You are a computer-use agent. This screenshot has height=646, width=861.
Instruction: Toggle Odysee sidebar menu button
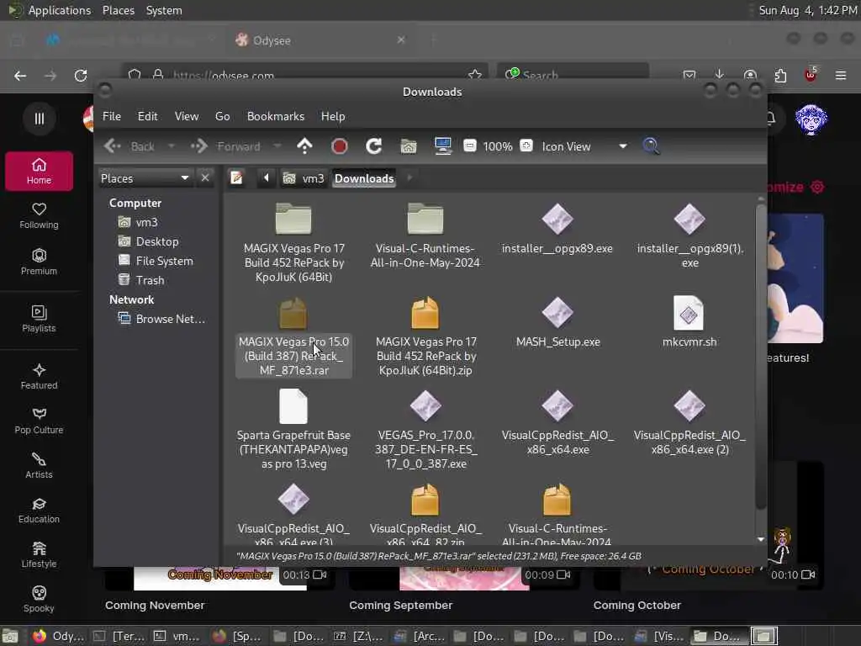point(39,118)
